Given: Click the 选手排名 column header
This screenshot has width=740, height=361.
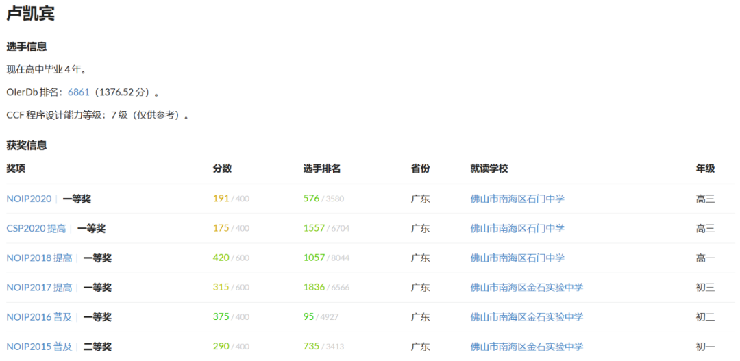Looking at the screenshot, I should click(x=322, y=169).
